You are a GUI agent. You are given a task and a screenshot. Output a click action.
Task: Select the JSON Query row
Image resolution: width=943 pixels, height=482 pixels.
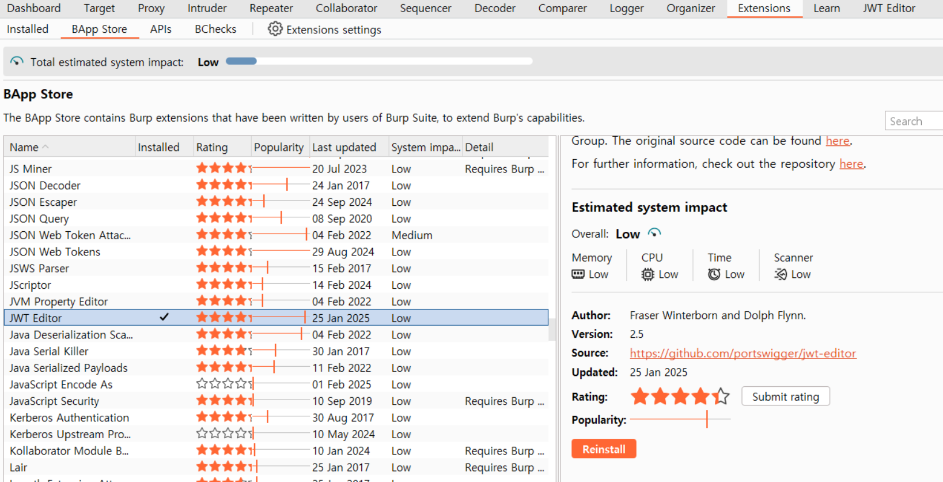tap(276, 219)
